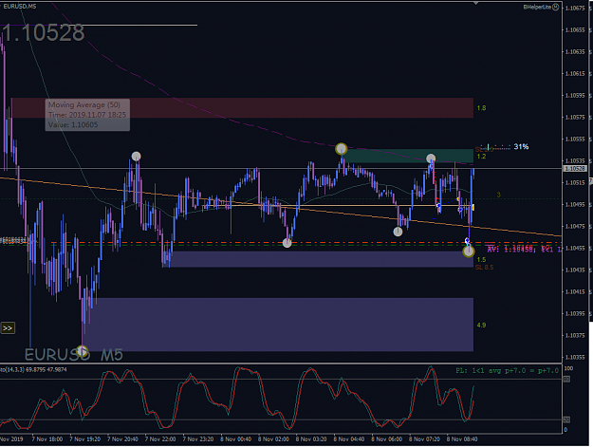Image resolution: width=593 pixels, height=447 pixels.
Task: Click the 1.10455 price axis label
Action: [575, 248]
